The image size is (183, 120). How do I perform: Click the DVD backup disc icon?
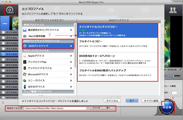pyautogui.click(x=25, y=46)
